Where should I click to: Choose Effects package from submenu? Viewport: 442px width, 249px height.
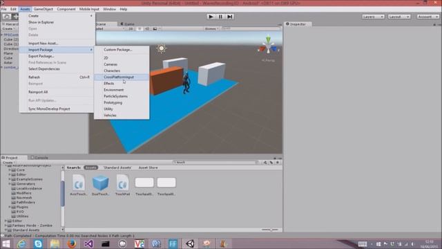(122, 84)
